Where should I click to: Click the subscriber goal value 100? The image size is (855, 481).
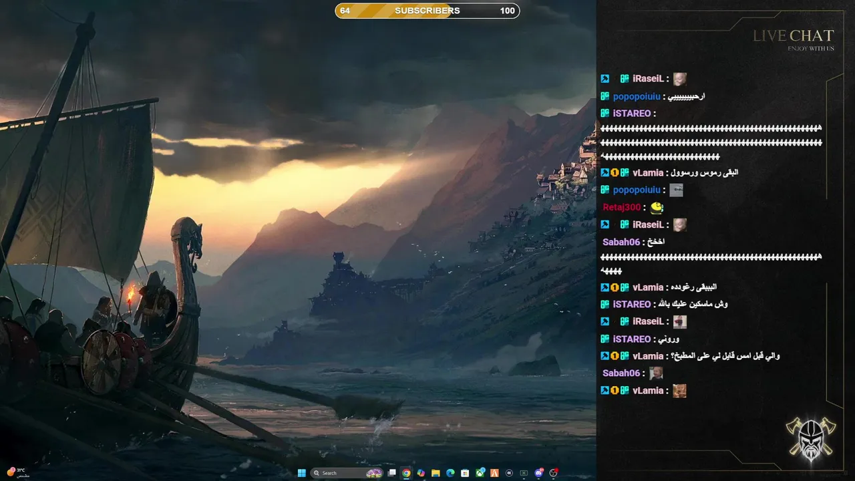coord(507,11)
